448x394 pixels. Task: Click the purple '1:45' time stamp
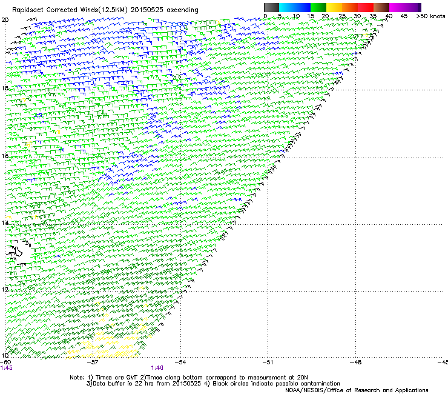(6, 368)
